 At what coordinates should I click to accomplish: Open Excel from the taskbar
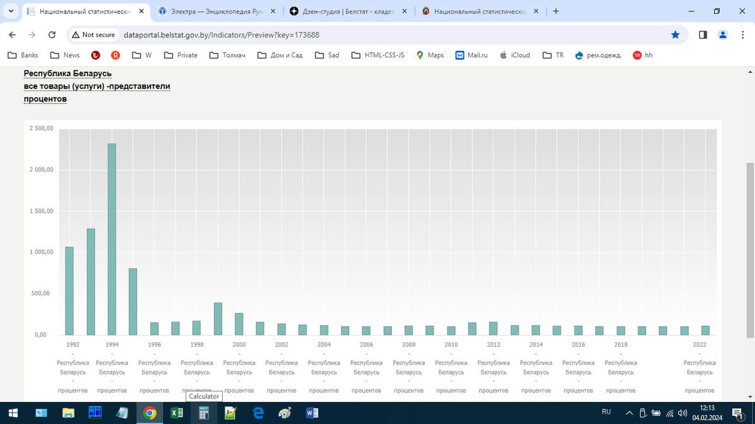[177, 413]
